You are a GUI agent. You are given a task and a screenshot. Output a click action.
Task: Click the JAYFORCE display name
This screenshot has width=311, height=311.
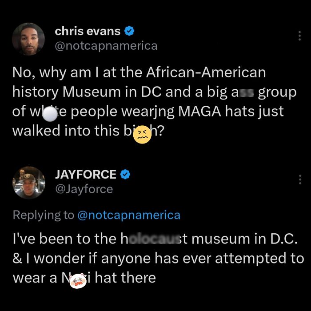pos(85,174)
